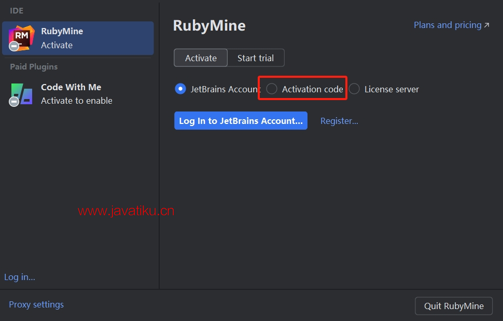Viewport: 503px width, 321px height.
Task: Select the License server radio option
Action: tap(354, 89)
